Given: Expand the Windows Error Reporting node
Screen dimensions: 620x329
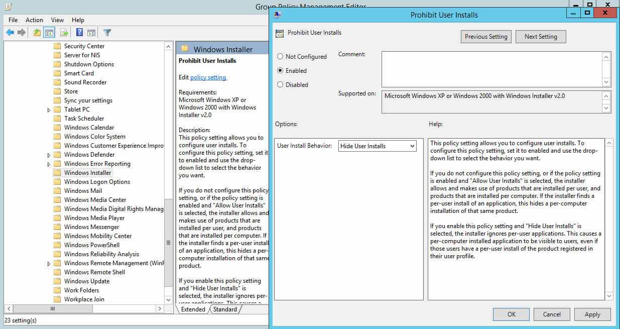Looking at the screenshot, I should tap(49, 164).
